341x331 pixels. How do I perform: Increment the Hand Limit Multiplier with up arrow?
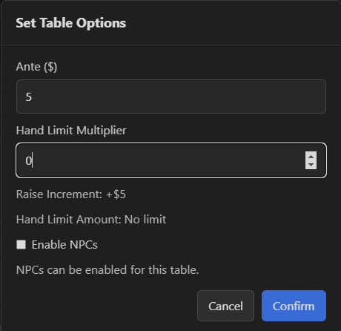(311, 156)
